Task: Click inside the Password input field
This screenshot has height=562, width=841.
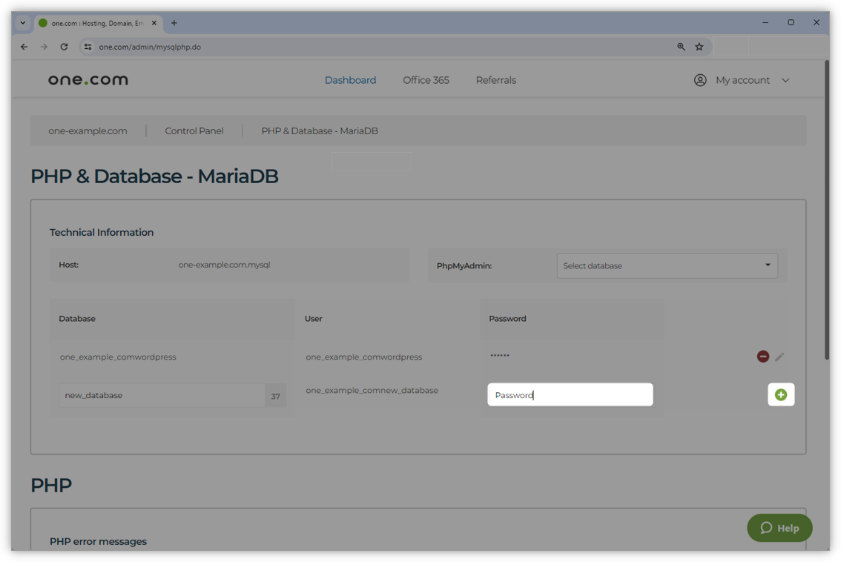Action: click(570, 394)
